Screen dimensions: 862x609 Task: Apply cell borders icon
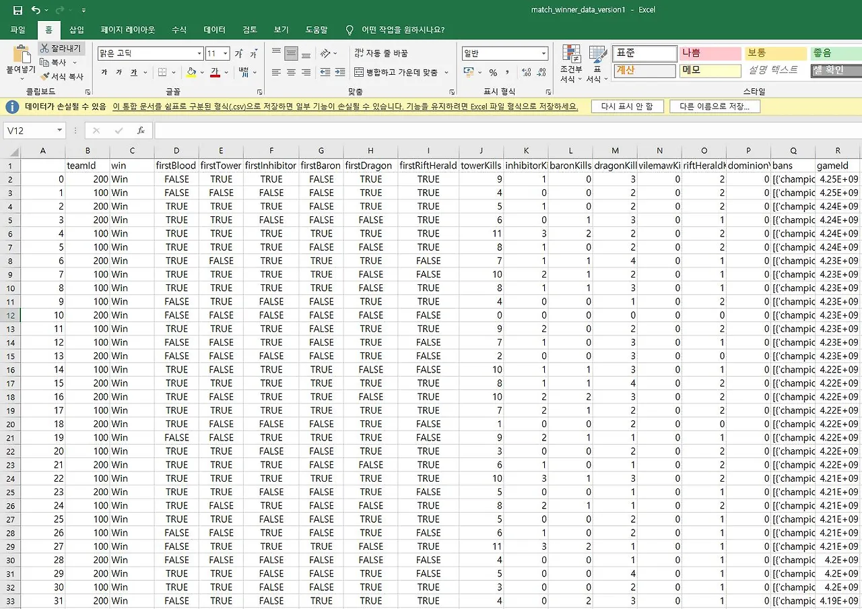pyautogui.click(x=162, y=72)
